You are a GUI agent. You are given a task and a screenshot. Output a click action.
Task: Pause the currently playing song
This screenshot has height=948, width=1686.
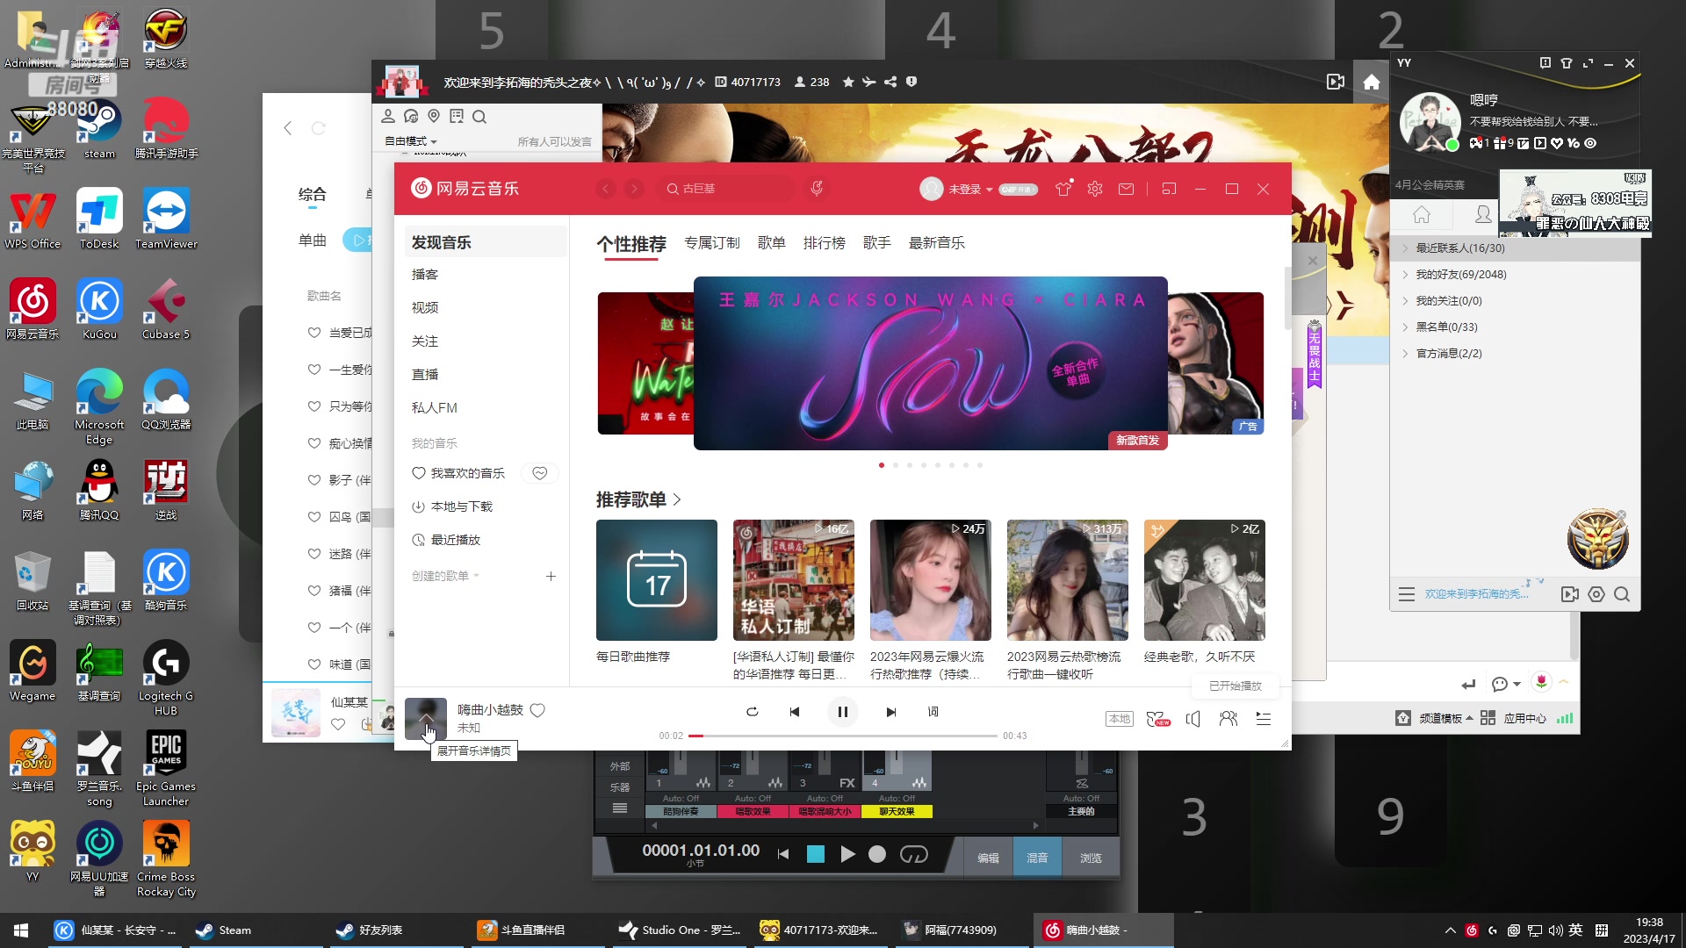click(x=842, y=712)
